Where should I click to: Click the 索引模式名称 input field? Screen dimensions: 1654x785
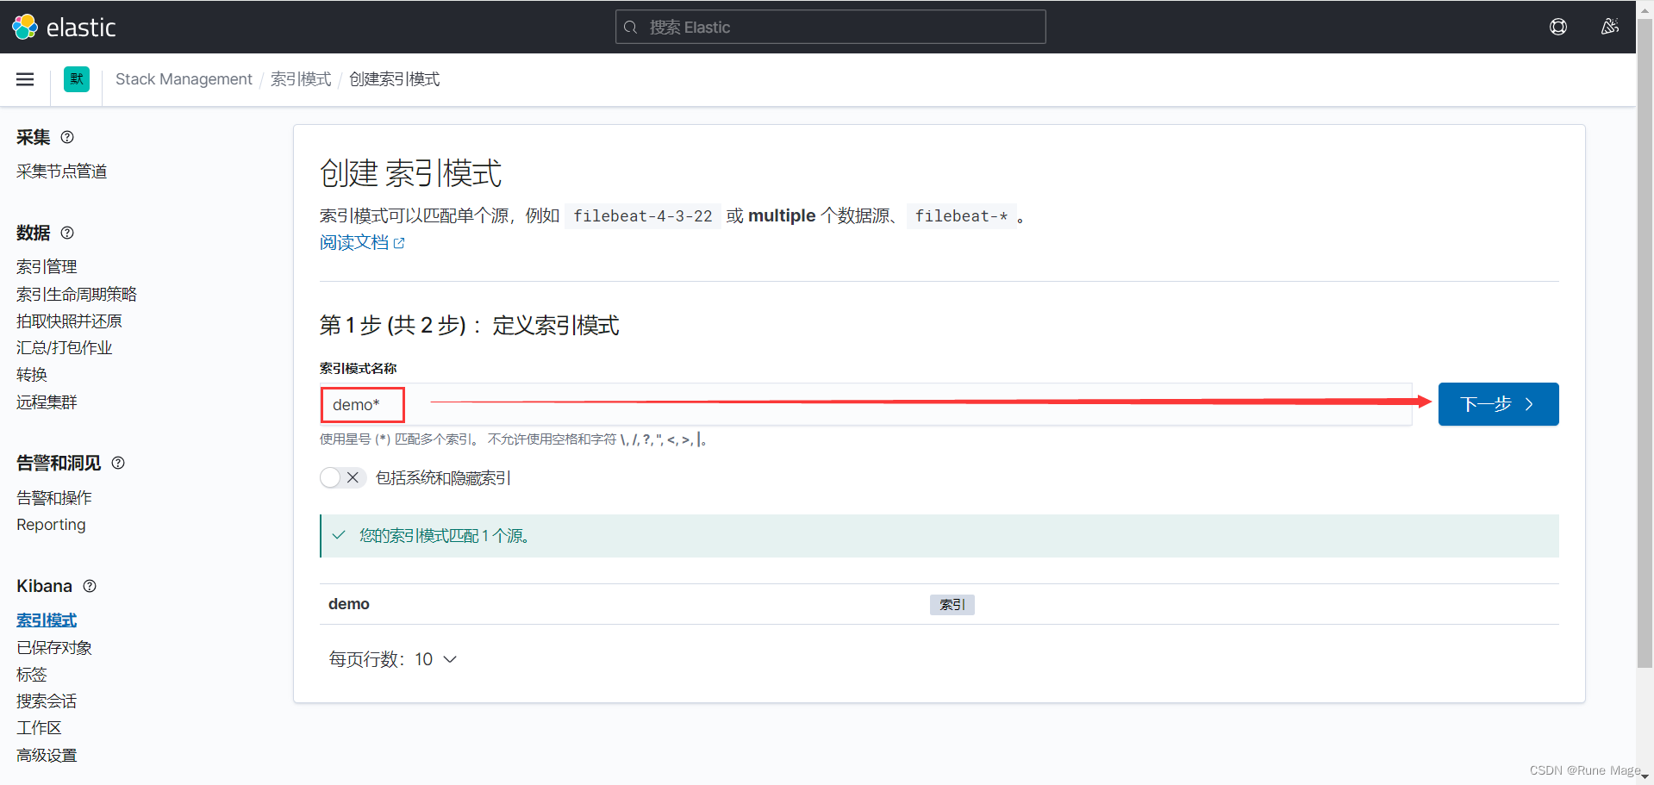pyautogui.click(x=866, y=404)
